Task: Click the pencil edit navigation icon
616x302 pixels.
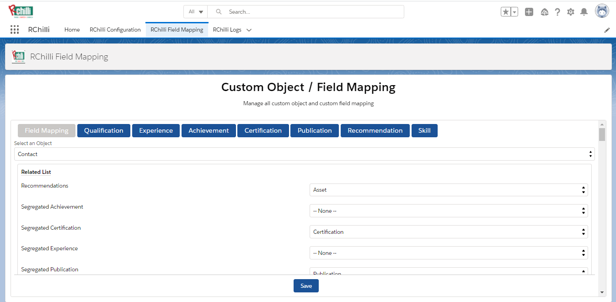Action: pos(607,30)
